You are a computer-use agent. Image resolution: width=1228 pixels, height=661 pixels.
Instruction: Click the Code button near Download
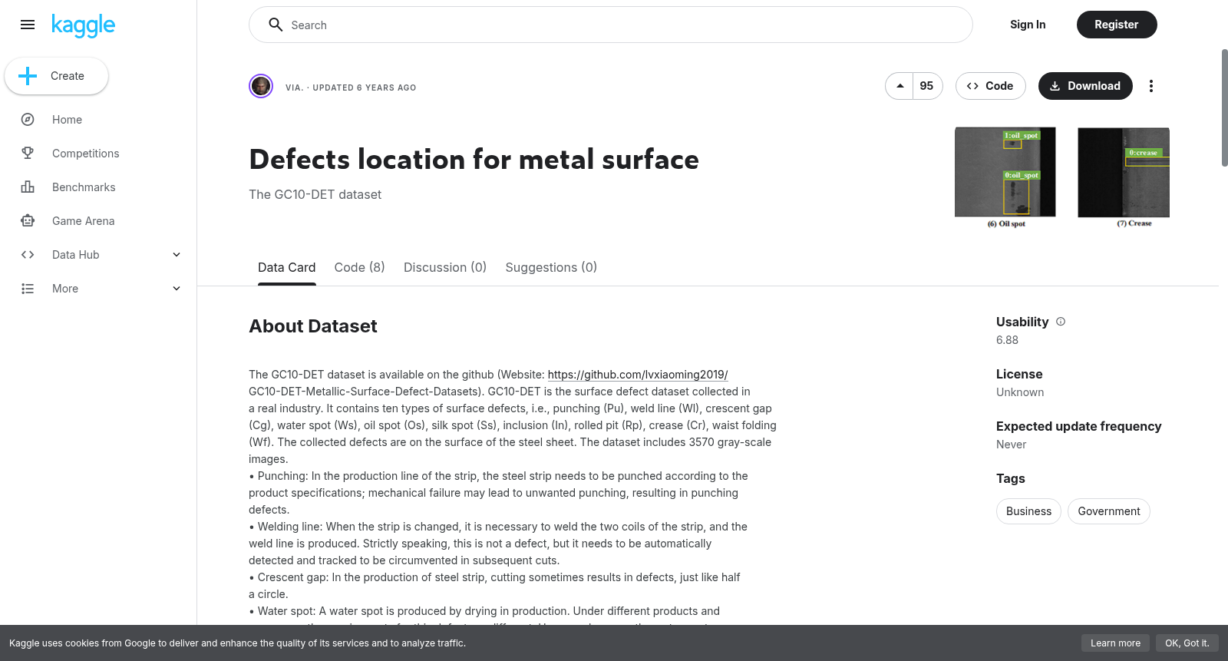tap(990, 86)
